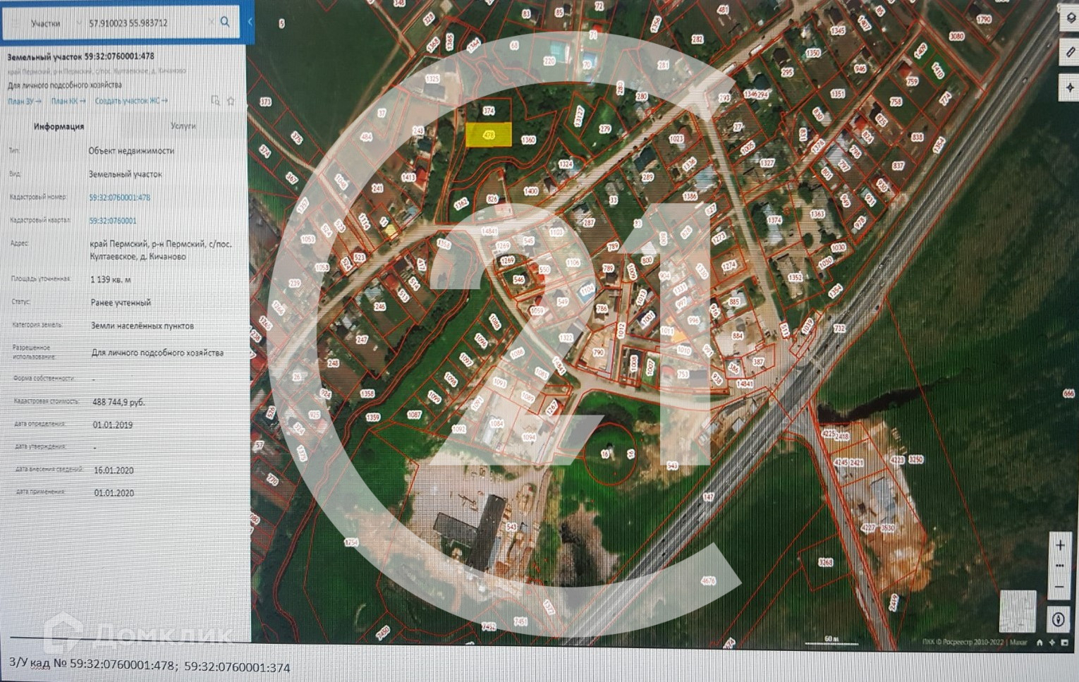Click the find-on-map icon beside star
This screenshot has height=682, width=1079.
pyautogui.click(x=216, y=101)
